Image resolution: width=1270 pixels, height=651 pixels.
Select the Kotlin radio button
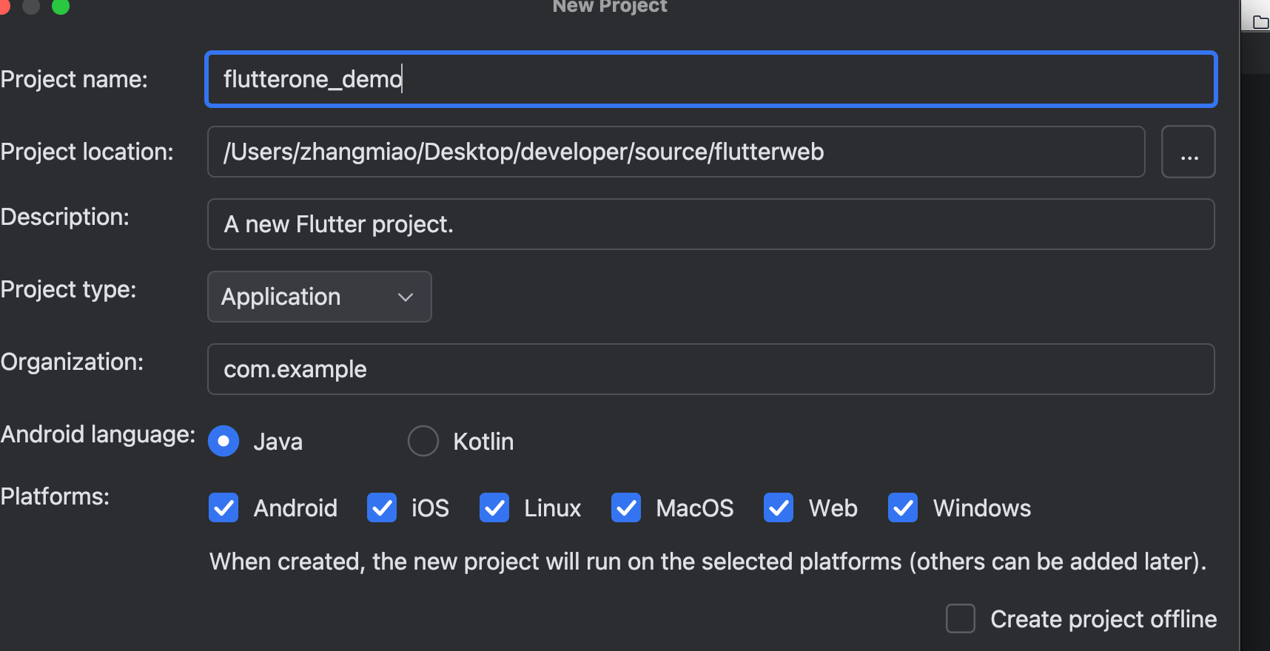tap(423, 441)
